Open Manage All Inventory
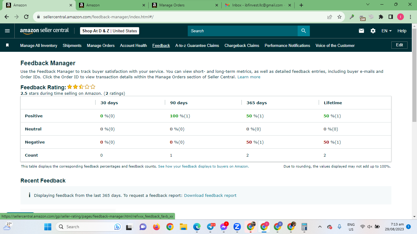Screen dimensions: 417x234 pos(39,45)
